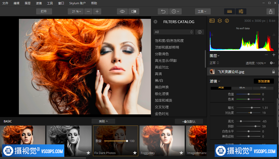
Task: Click the undo arrow icon
Action: 163,11
